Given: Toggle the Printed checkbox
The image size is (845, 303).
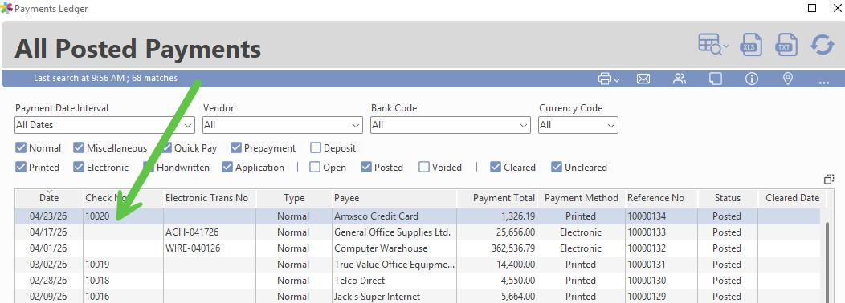Looking at the screenshot, I should point(21,168).
